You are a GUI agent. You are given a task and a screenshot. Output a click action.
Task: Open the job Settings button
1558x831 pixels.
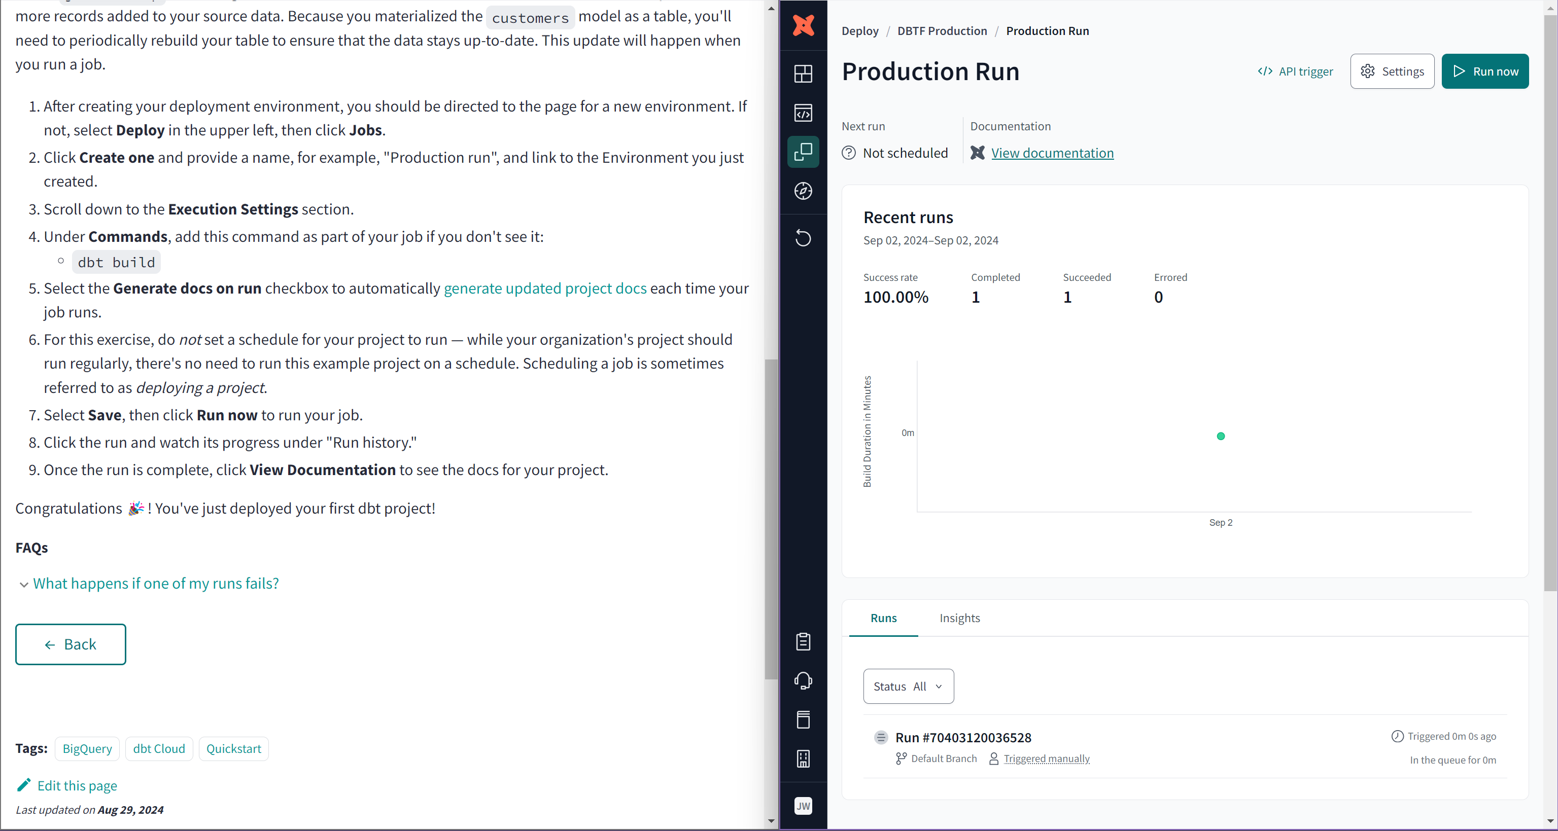[1392, 71]
